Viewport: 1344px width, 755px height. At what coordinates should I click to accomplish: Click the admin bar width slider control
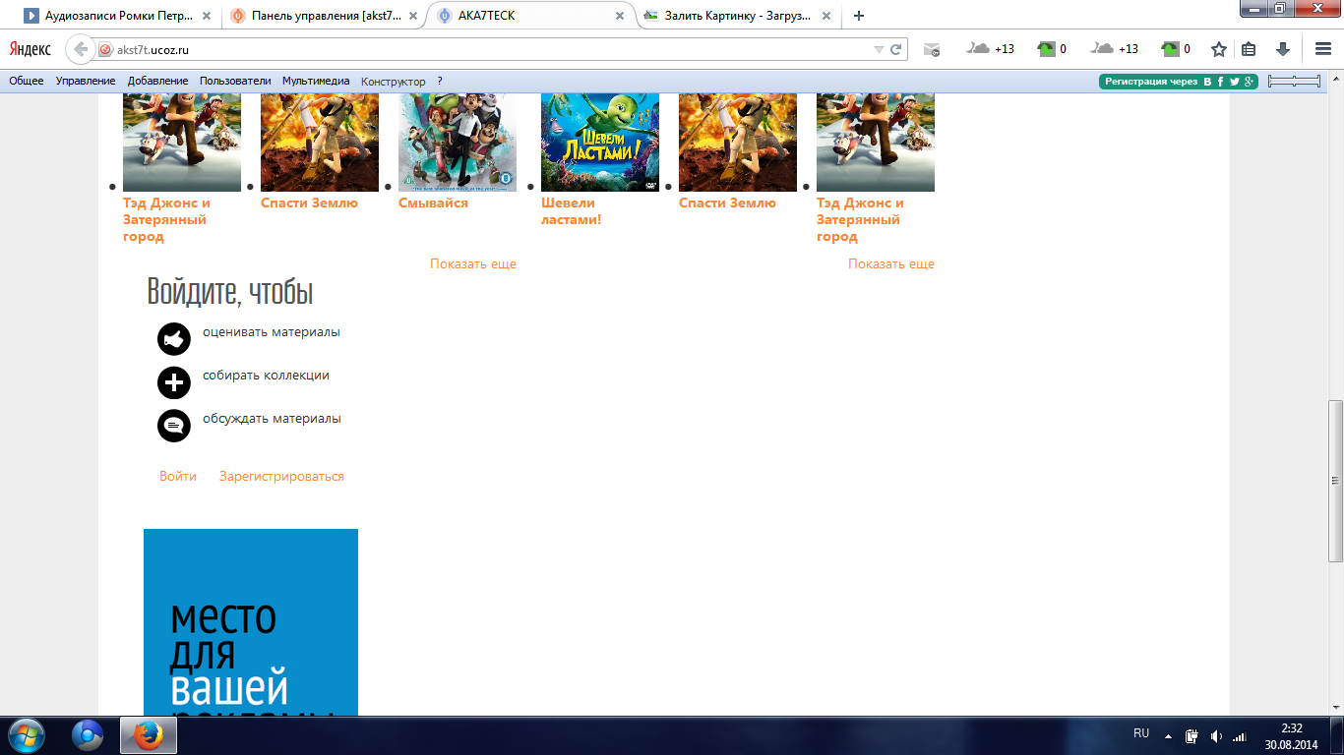[x=1294, y=82]
